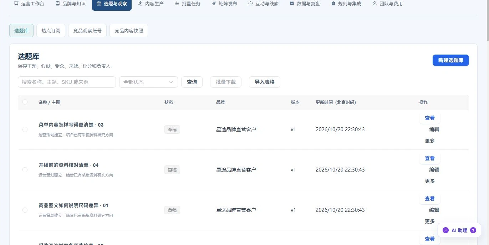The height and width of the screenshot is (245, 489).
Task: Select the 选题与观察 navigation tab
Action: (112, 4)
